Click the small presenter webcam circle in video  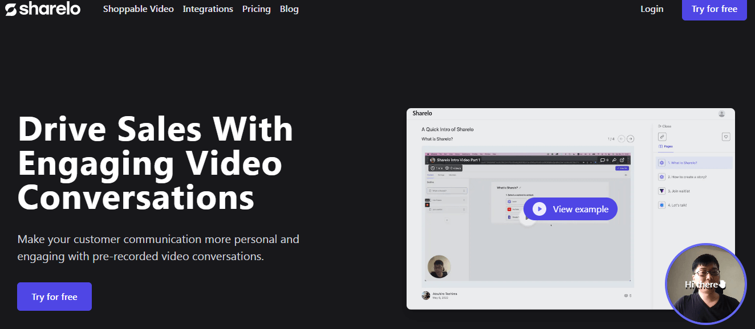pyautogui.click(x=439, y=266)
